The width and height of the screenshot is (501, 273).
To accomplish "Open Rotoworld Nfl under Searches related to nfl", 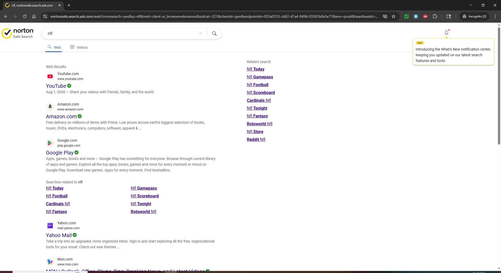I will pos(144,212).
